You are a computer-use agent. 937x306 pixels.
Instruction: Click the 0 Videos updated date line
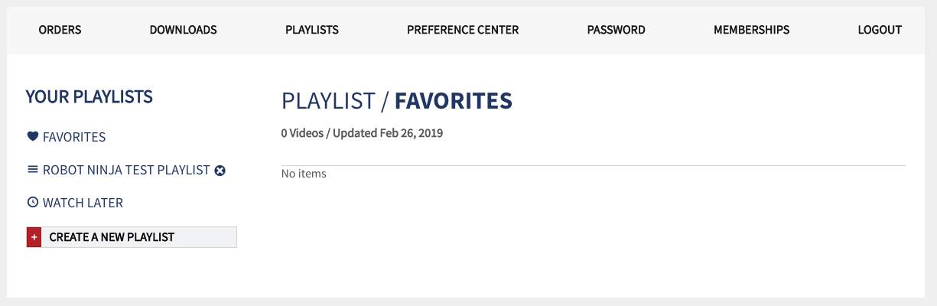point(362,133)
